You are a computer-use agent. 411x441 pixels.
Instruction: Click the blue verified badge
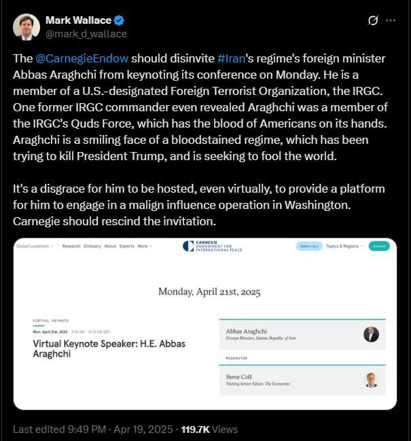click(x=119, y=20)
